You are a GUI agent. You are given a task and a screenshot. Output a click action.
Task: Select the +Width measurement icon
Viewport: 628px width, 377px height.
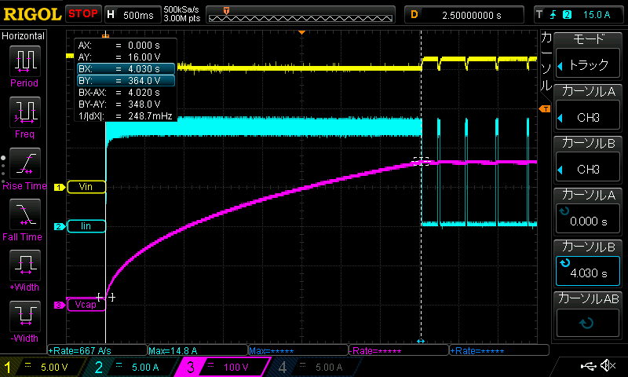(25, 265)
